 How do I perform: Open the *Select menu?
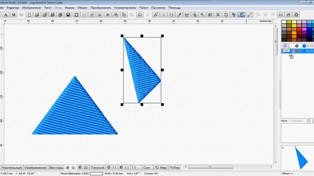click(x=144, y=8)
